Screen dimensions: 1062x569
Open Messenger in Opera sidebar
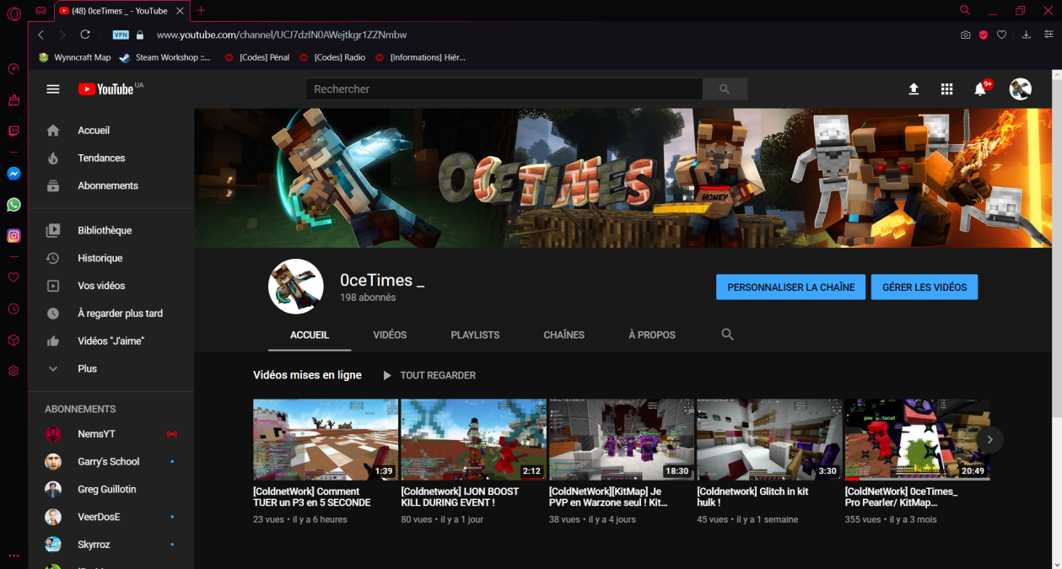click(13, 174)
